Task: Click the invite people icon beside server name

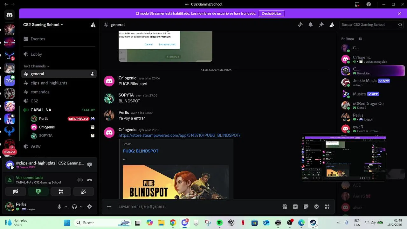Action: [93, 25]
